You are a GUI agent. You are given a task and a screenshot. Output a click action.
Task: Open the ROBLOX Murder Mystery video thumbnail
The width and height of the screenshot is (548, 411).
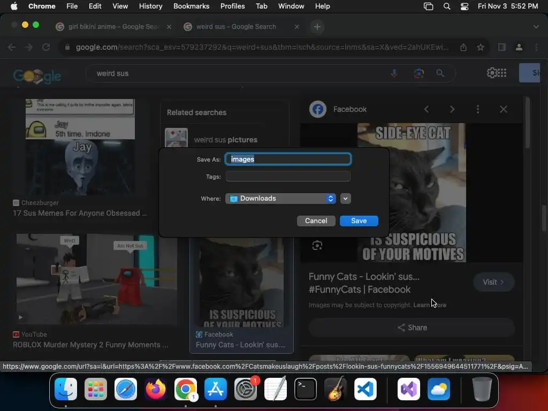tap(96, 279)
